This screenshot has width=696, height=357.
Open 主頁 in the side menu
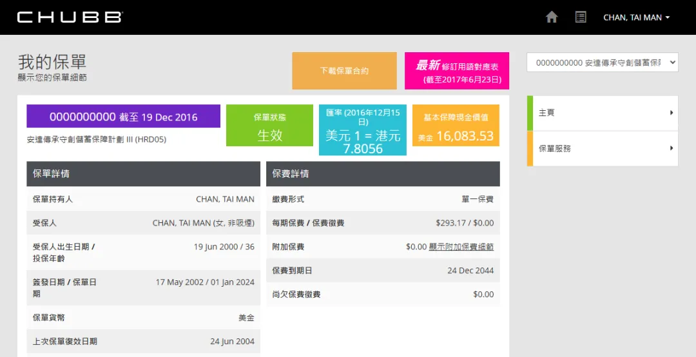(x=603, y=113)
